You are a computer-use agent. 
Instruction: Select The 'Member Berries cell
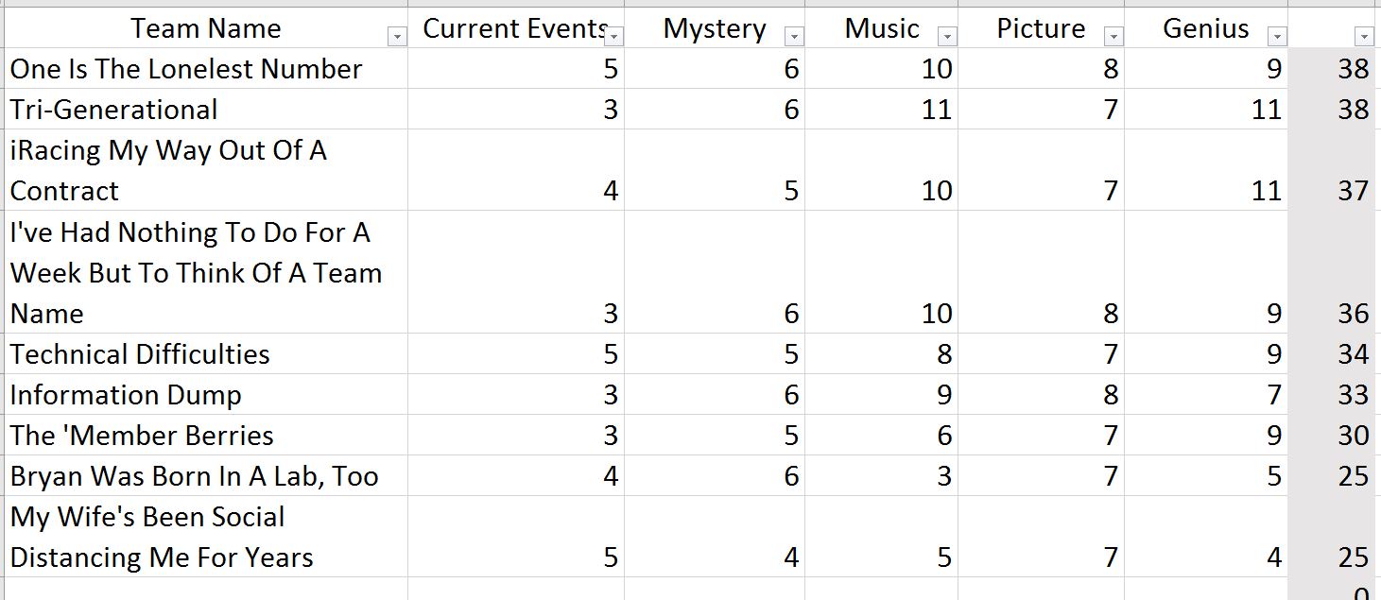[x=205, y=436]
